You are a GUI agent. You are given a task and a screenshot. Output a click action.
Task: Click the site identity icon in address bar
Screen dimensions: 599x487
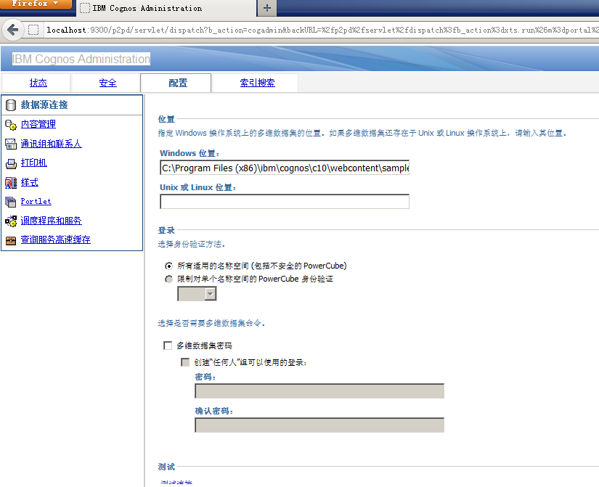pyautogui.click(x=33, y=30)
